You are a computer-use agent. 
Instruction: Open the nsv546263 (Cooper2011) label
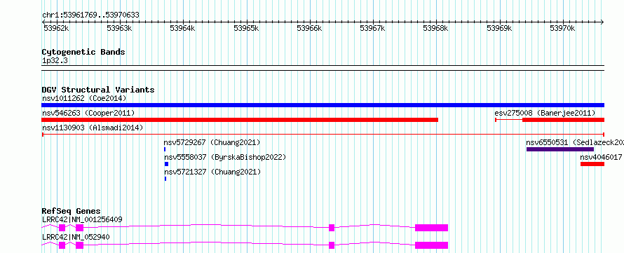pyautogui.click(x=88, y=113)
